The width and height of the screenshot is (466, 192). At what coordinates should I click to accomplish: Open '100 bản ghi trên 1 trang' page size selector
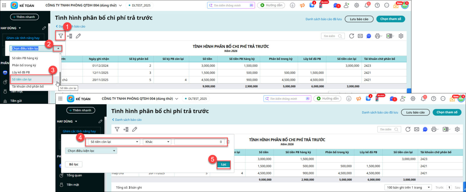pyautogui.click(x=408, y=187)
